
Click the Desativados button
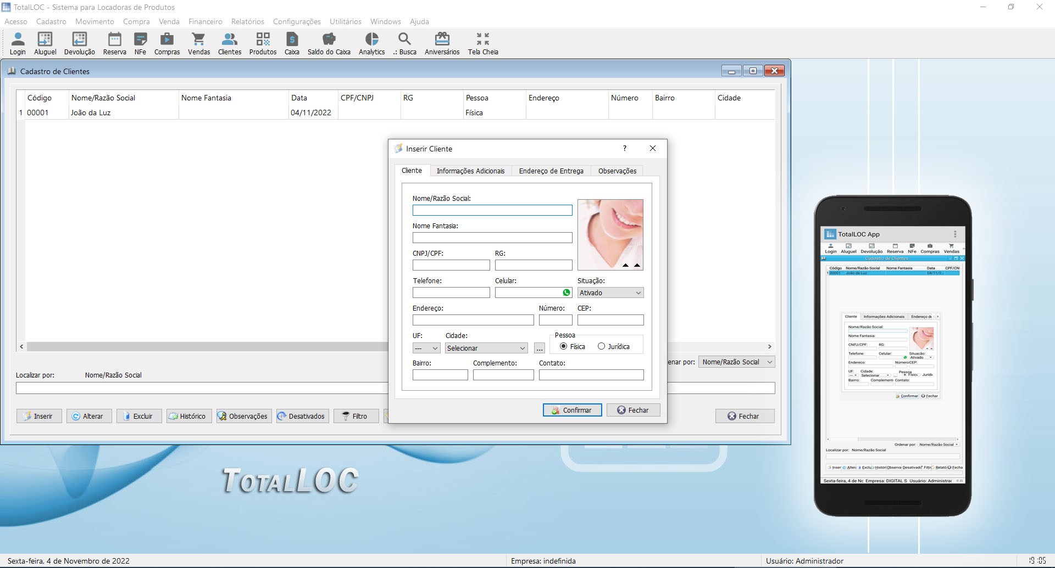coord(302,416)
